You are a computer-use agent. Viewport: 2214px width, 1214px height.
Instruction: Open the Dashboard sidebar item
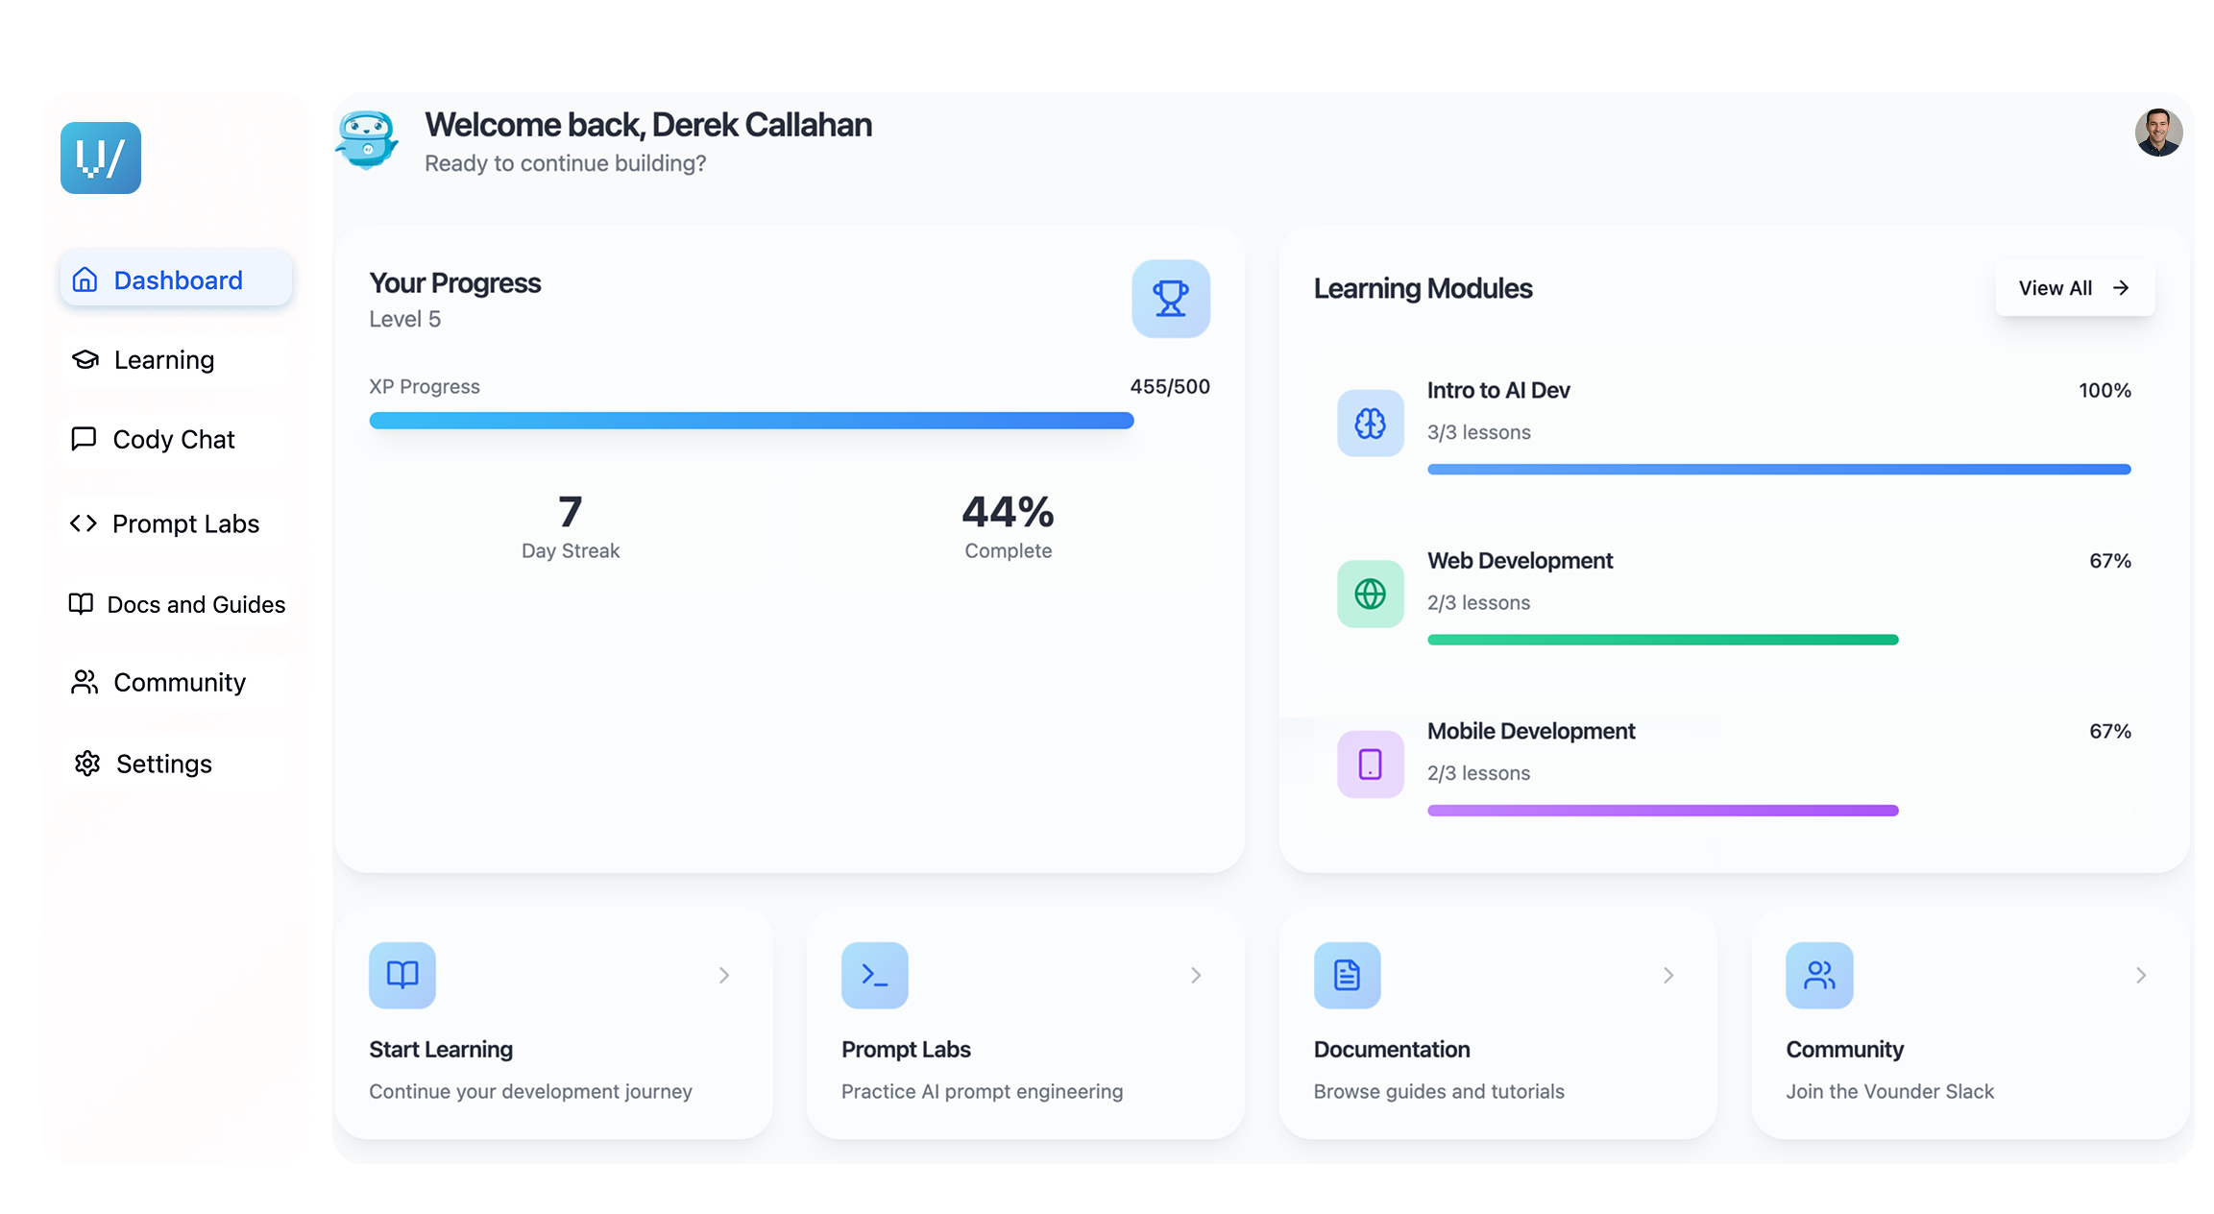pyautogui.click(x=177, y=279)
